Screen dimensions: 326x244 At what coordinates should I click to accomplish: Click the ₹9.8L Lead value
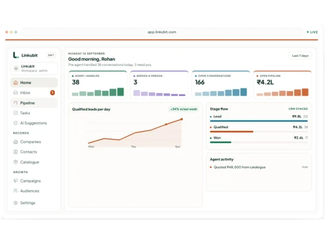[297, 116]
